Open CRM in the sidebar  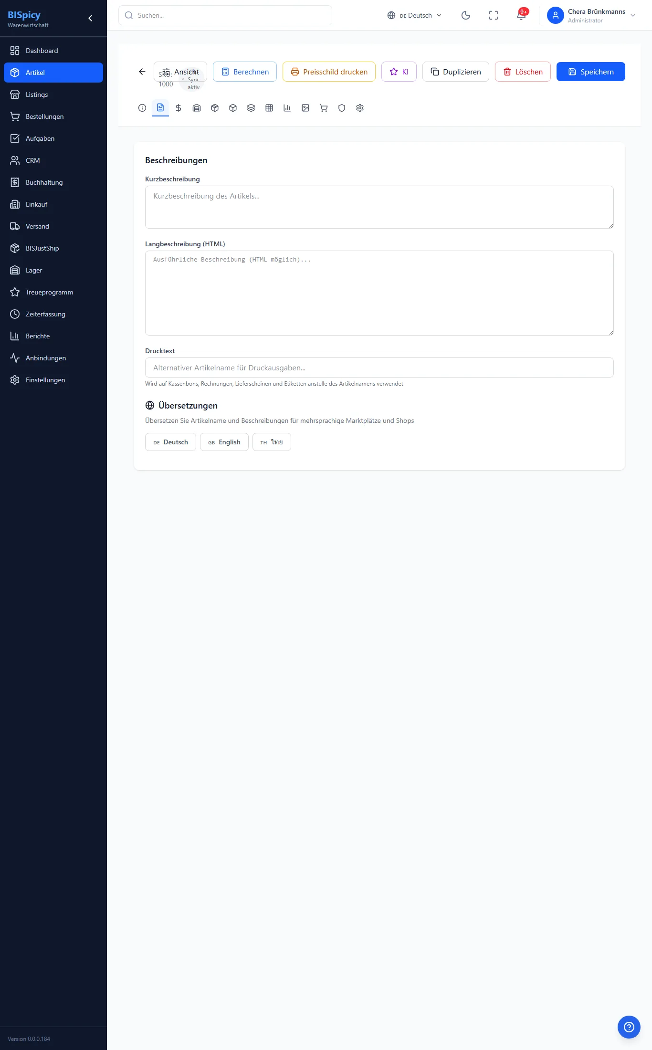click(53, 160)
